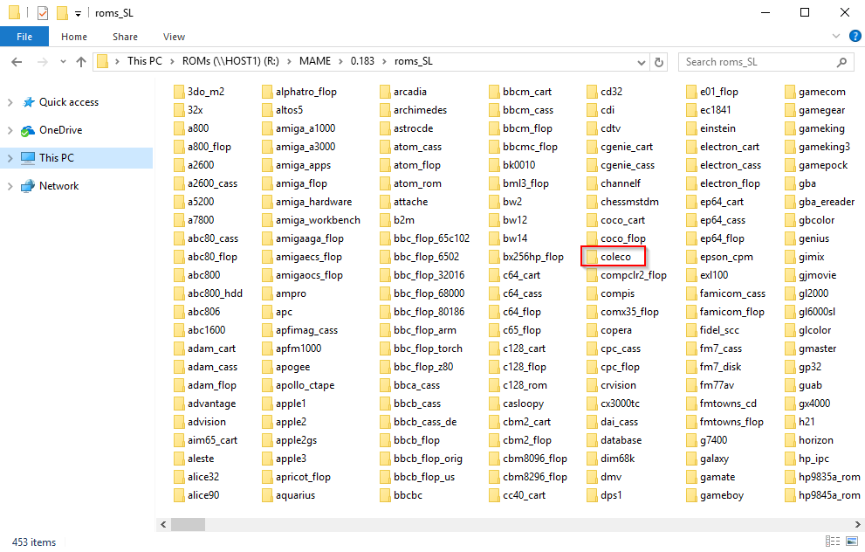
Task: Select the bbc_flop_torch folder
Action: 421,348
